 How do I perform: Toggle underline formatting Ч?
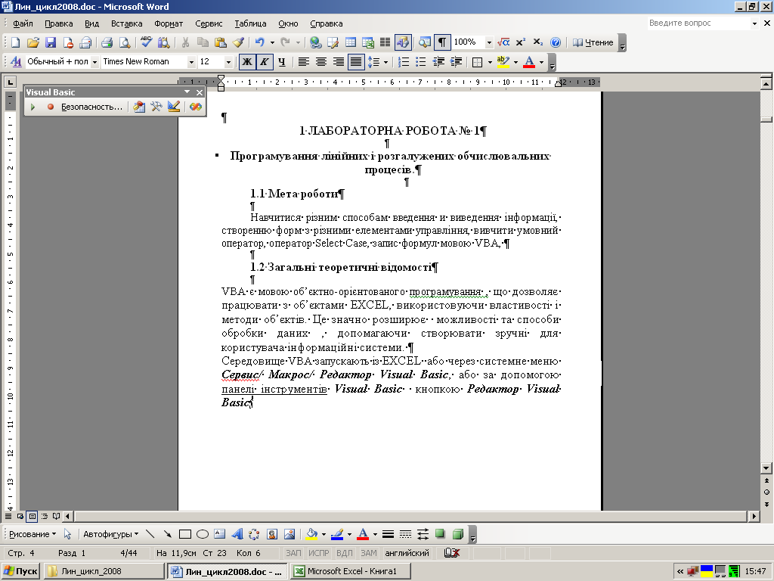click(282, 62)
